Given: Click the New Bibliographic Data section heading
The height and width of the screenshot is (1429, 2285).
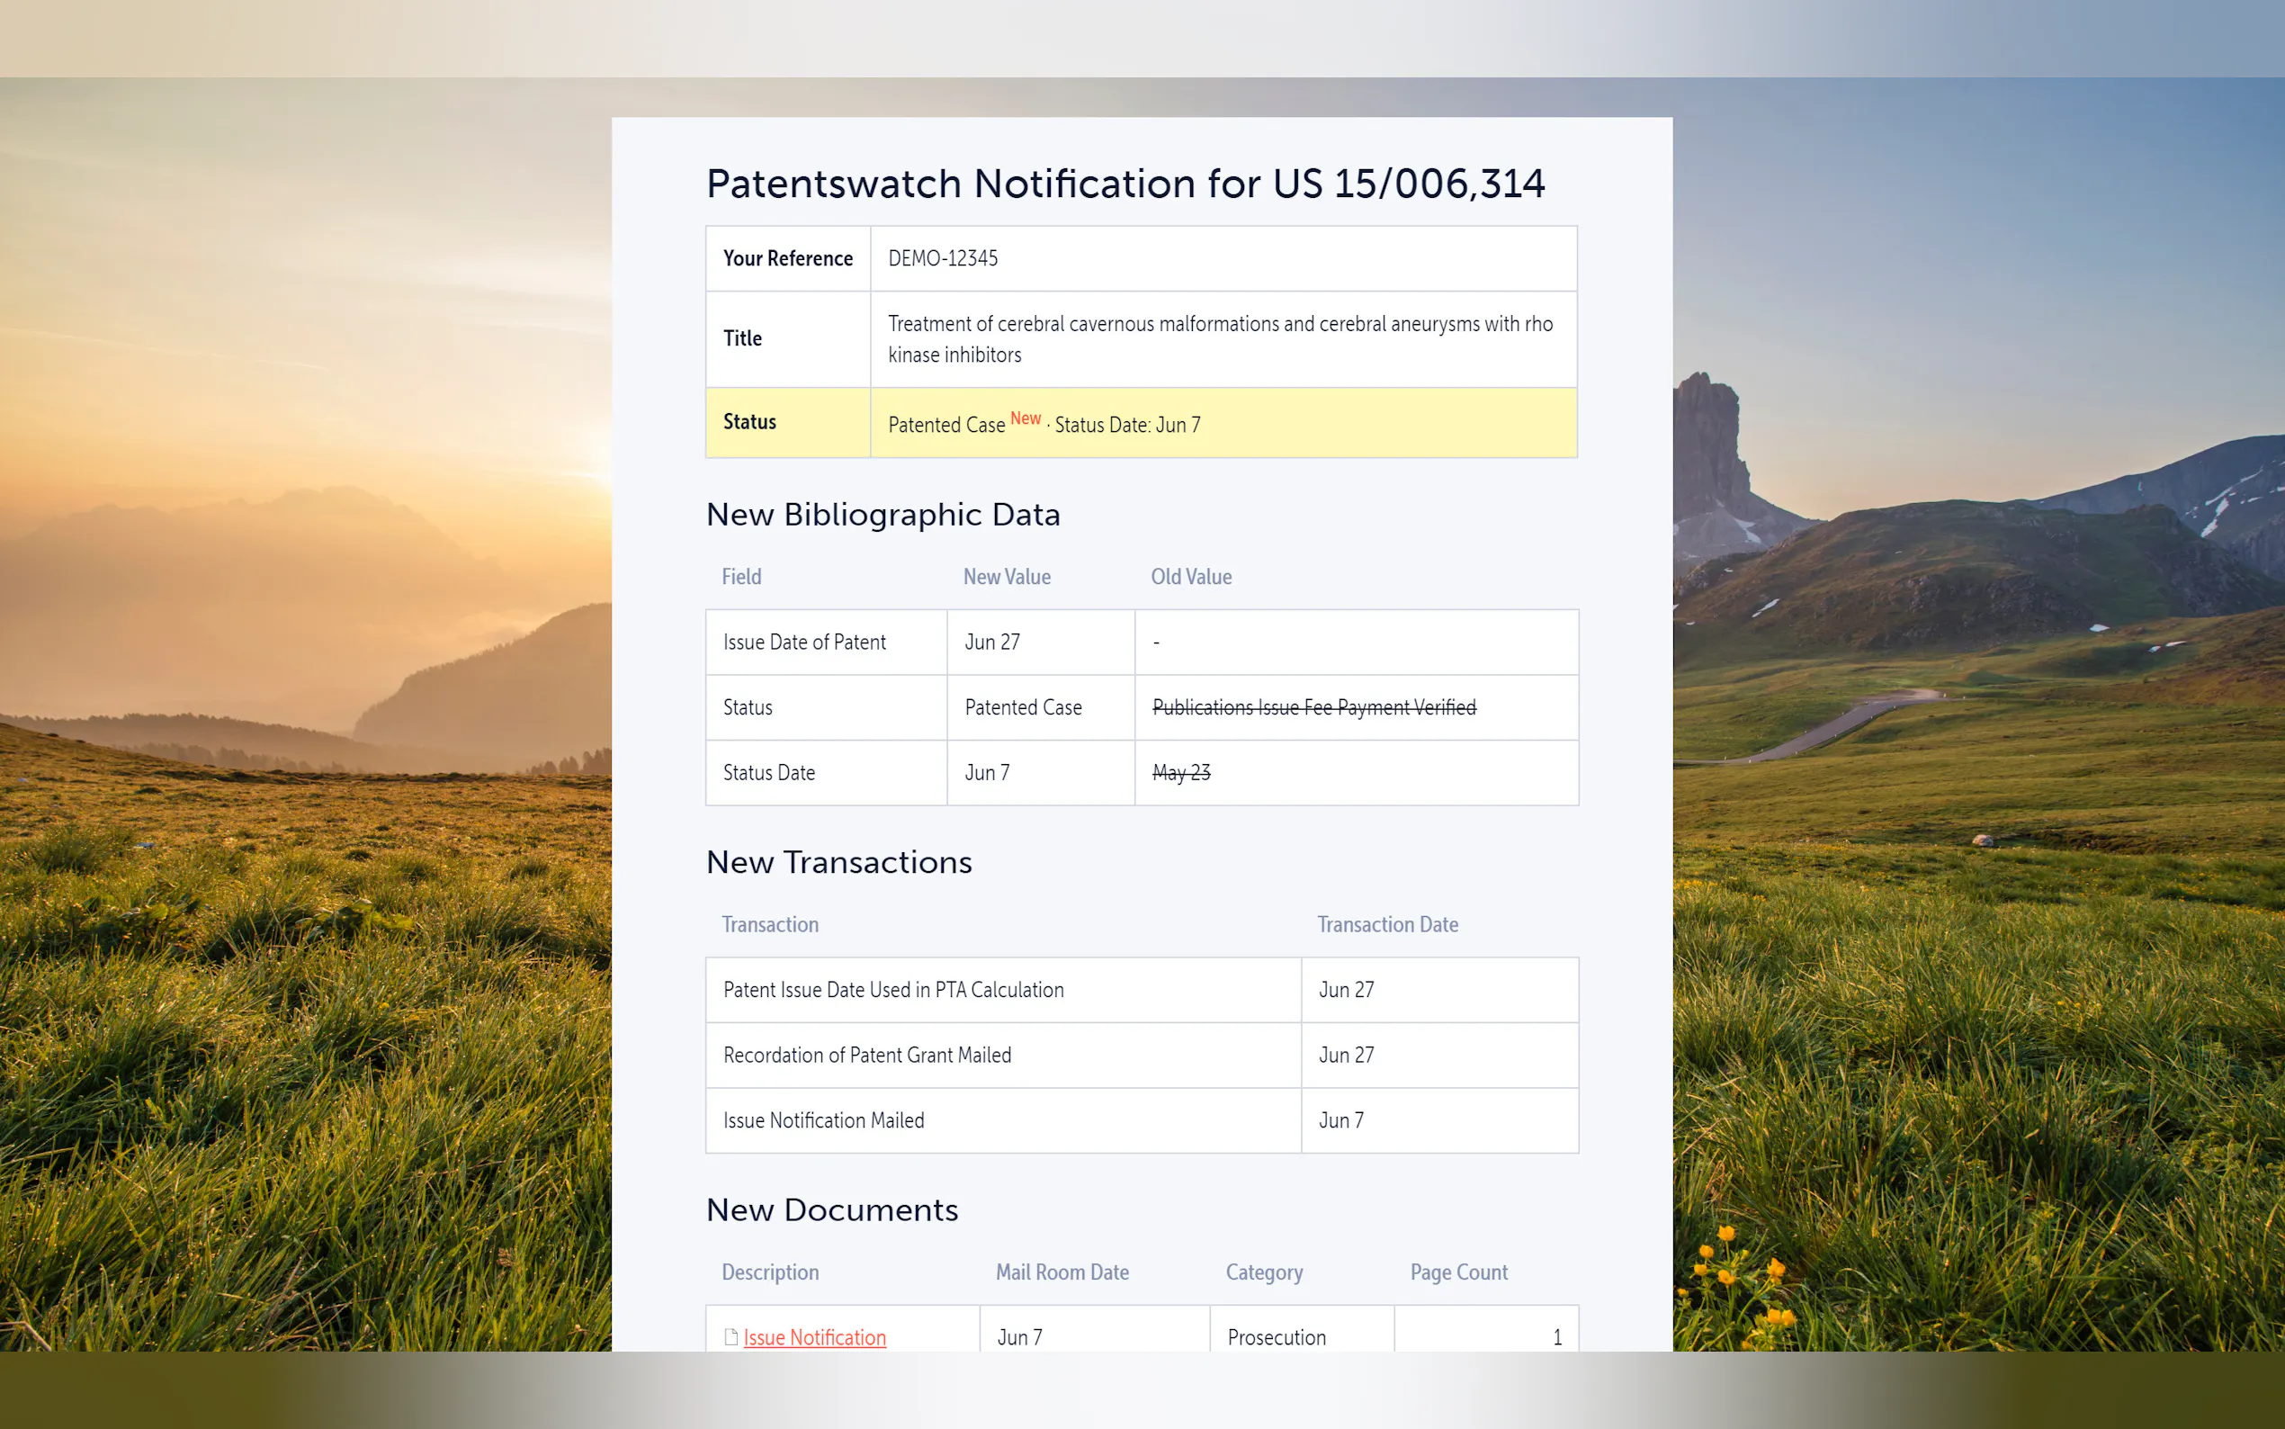Looking at the screenshot, I should [x=883, y=514].
